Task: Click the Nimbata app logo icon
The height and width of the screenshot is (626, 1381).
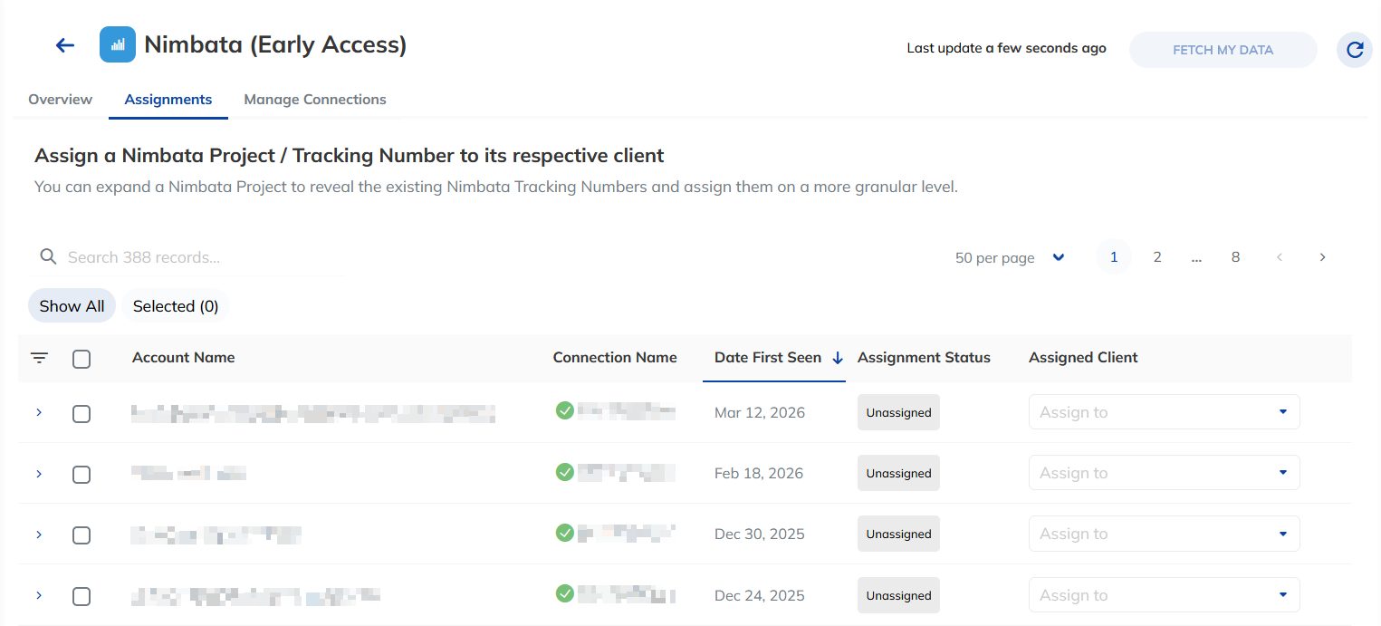Action: (118, 44)
